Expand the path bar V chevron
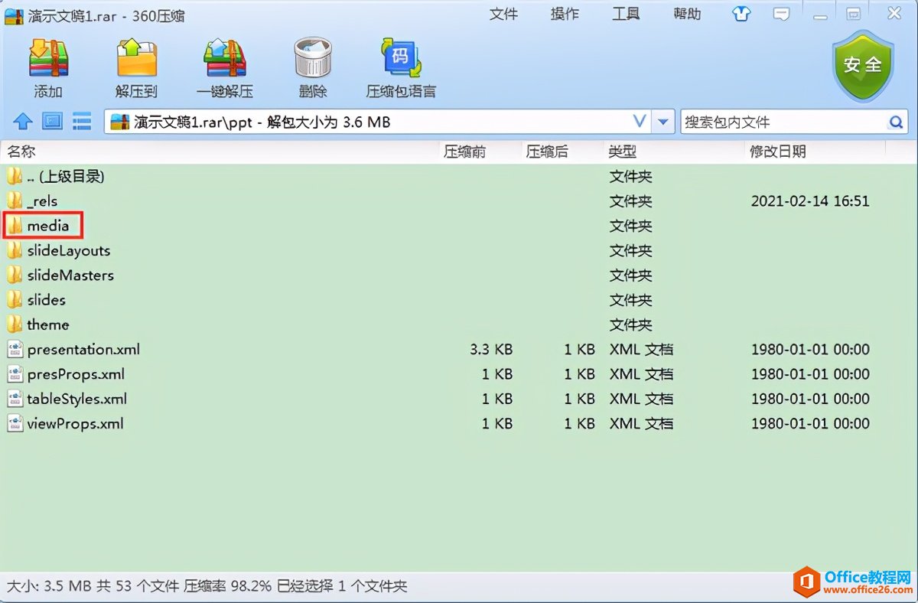The image size is (918, 603). tap(640, 122)
